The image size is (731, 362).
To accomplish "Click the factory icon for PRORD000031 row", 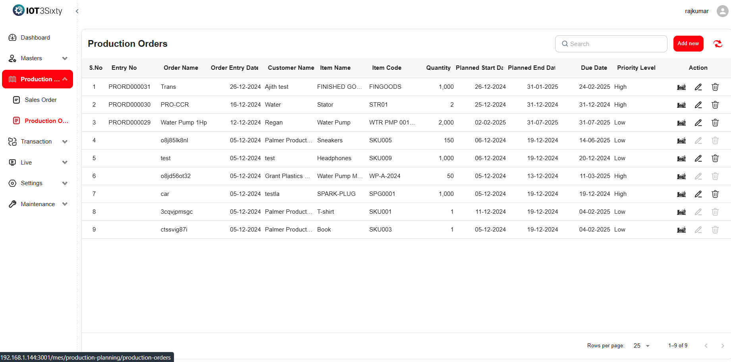I will (681, 87).
